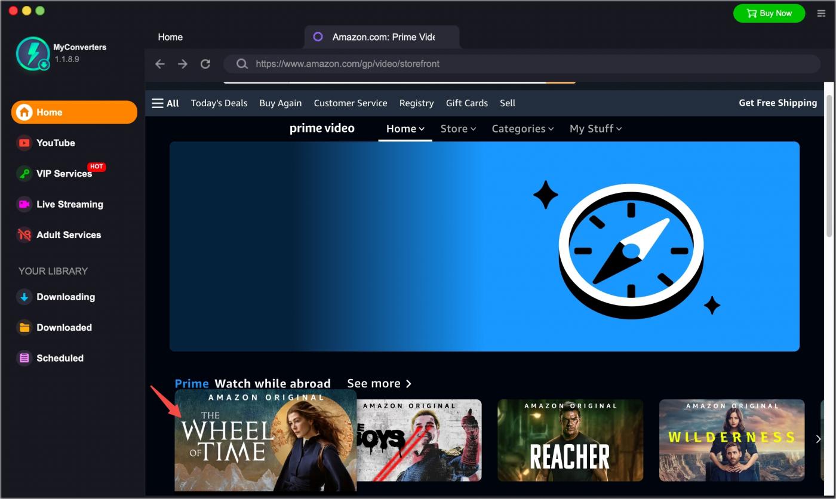The width and height of the screenshot is (836, 499).
Task: Click the 1.1.8.9 version text
Action: (67, 59)
